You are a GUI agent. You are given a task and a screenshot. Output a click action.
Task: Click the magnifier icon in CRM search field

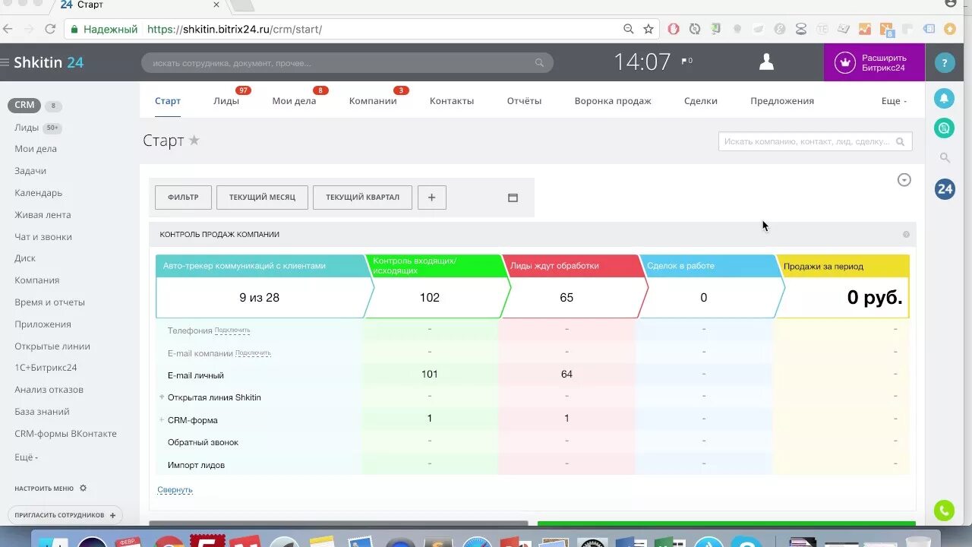900,141
